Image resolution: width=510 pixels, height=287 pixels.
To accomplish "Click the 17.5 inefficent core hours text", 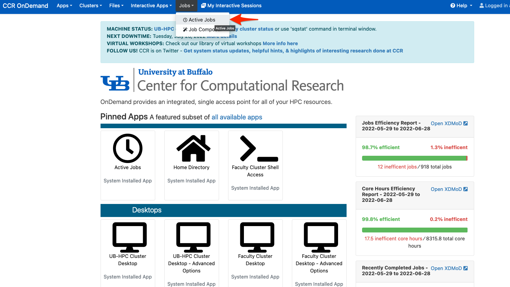I will coord(393,239).
